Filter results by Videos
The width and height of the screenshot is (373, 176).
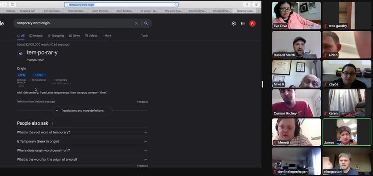pos(91,36)
